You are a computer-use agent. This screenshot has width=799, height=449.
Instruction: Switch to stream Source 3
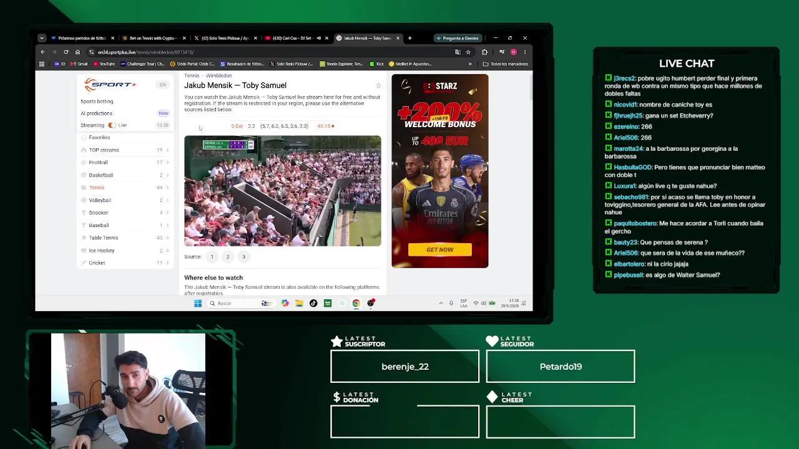(x=243, y=257)
